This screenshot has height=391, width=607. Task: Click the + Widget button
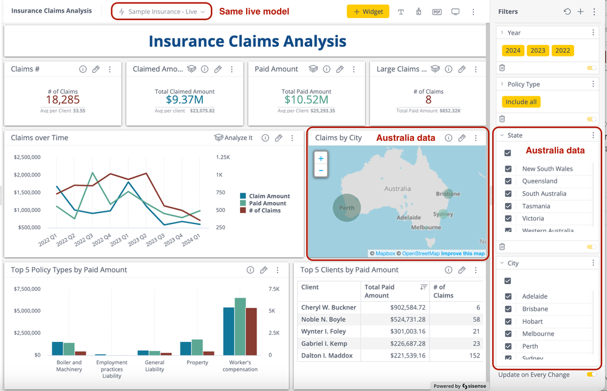click(x=368, y=12)
